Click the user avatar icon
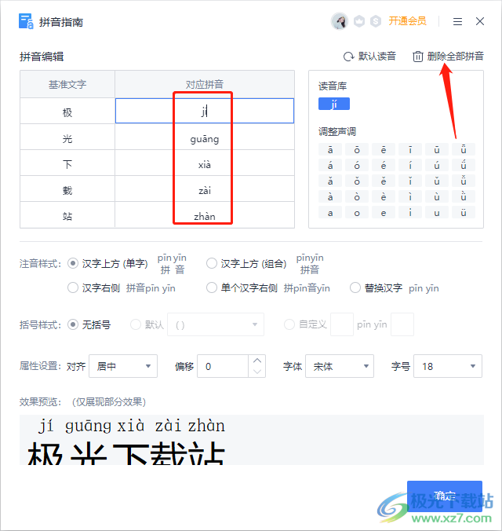502x531 pixels. point(340,21)
